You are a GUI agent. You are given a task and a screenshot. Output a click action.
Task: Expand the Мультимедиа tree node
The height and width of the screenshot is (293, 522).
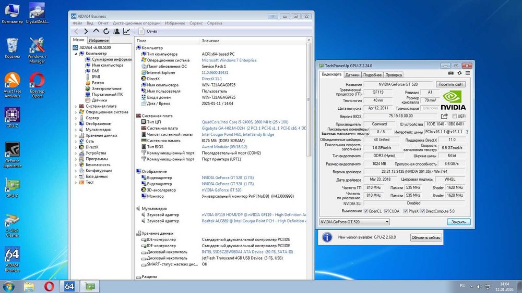click(x=76, y=130)
